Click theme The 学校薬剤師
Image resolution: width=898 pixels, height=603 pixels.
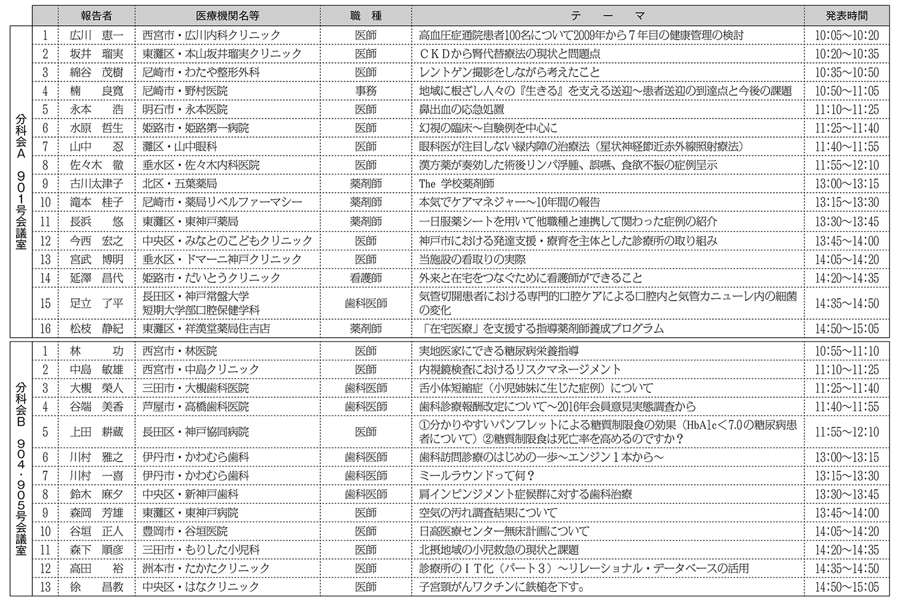point(457,184)
